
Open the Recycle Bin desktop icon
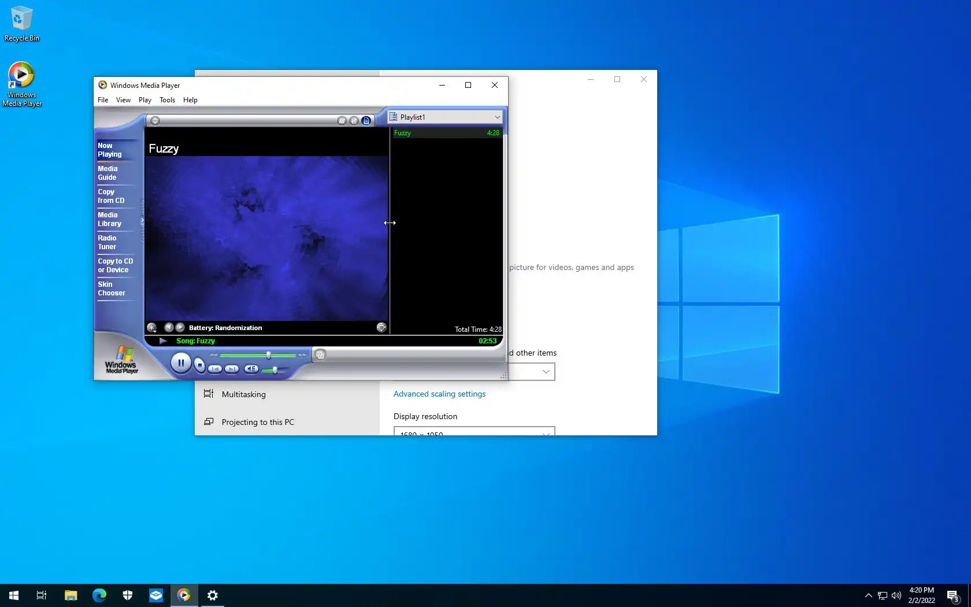[22, 24]
